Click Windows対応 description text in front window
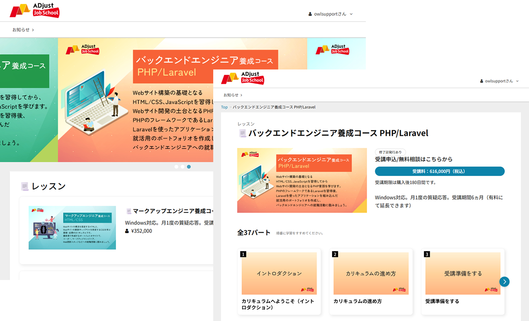 (439, 202)
